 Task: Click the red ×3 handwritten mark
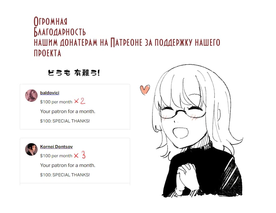coord(80,155)
